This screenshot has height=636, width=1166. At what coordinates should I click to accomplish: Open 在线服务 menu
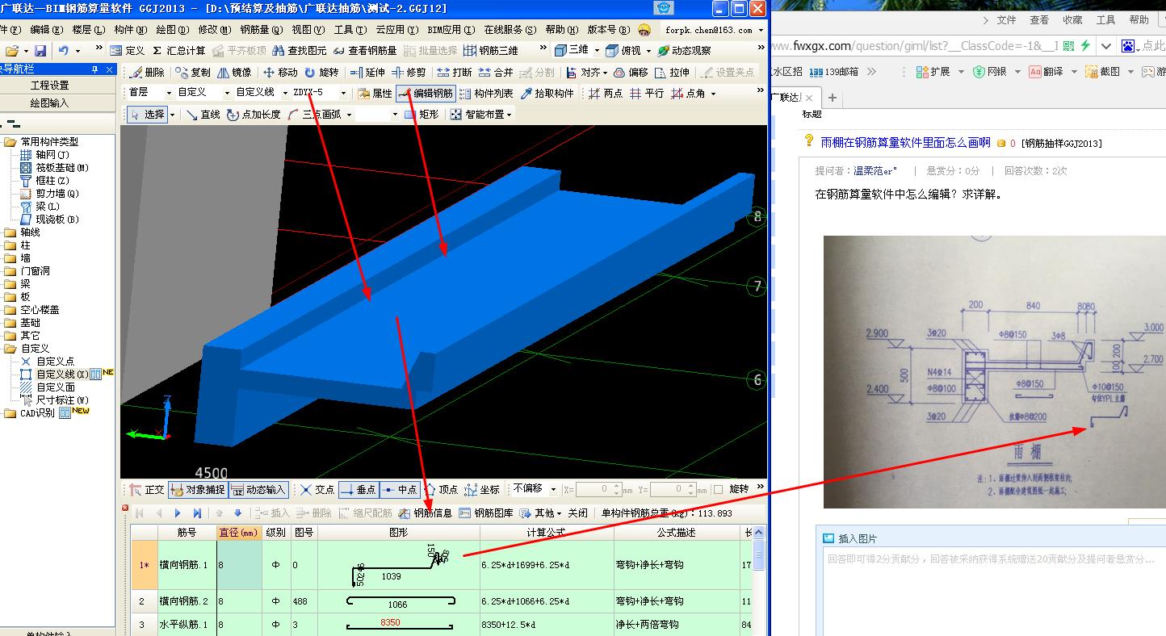coord(510,30)
